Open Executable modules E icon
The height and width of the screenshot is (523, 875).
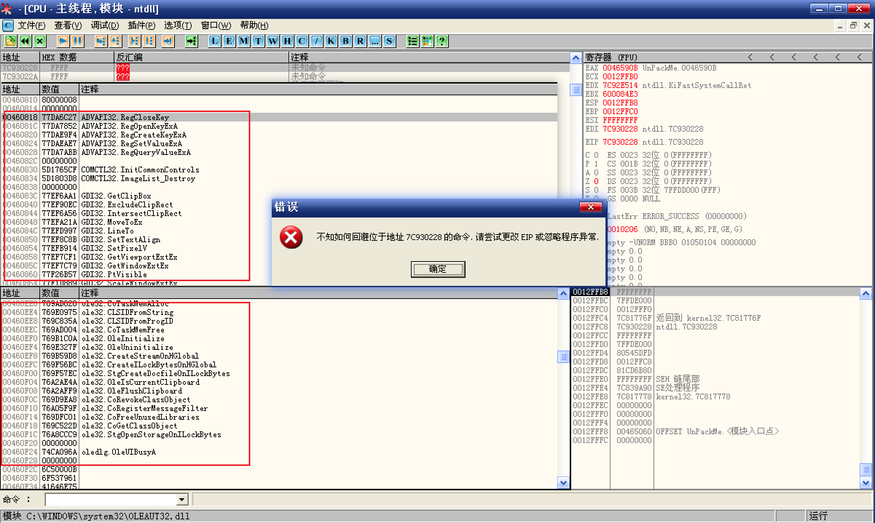click(x=229, y=41)
